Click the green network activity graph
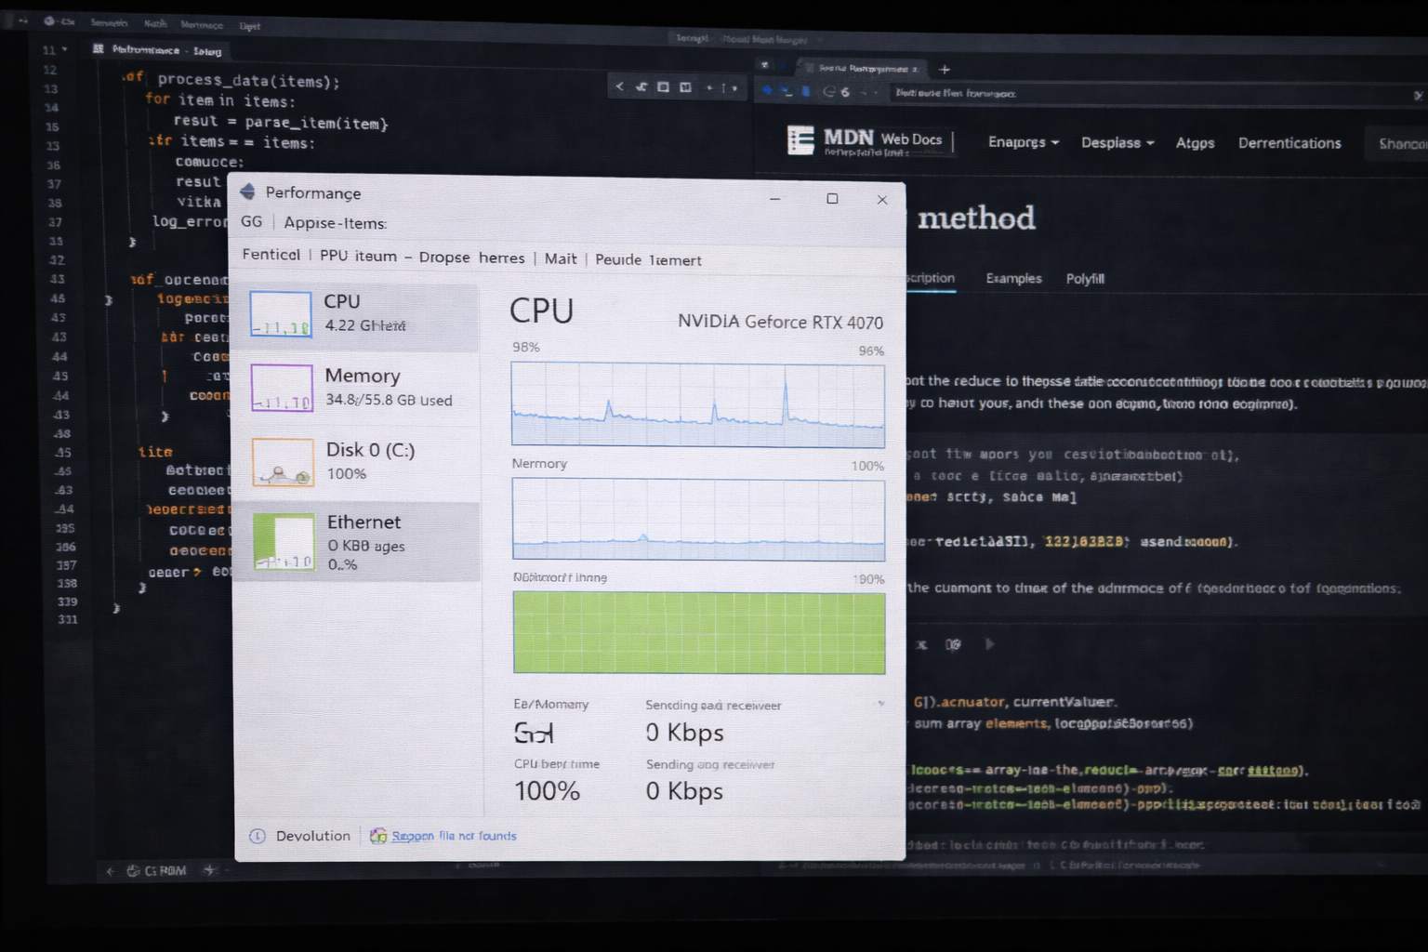Image resolution: width=1428 pixels, height=952 pixels. click(x=699, y=633)
